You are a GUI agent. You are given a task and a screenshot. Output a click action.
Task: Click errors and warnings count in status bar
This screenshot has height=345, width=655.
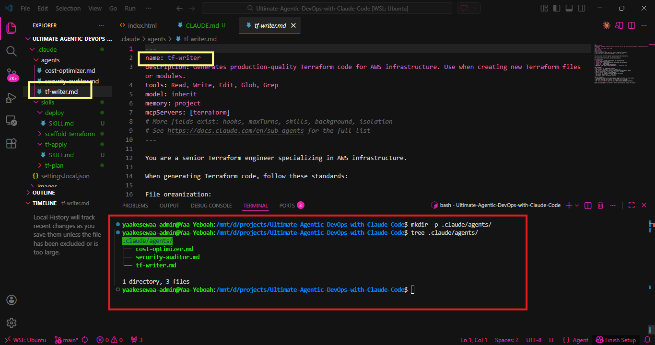109,340
